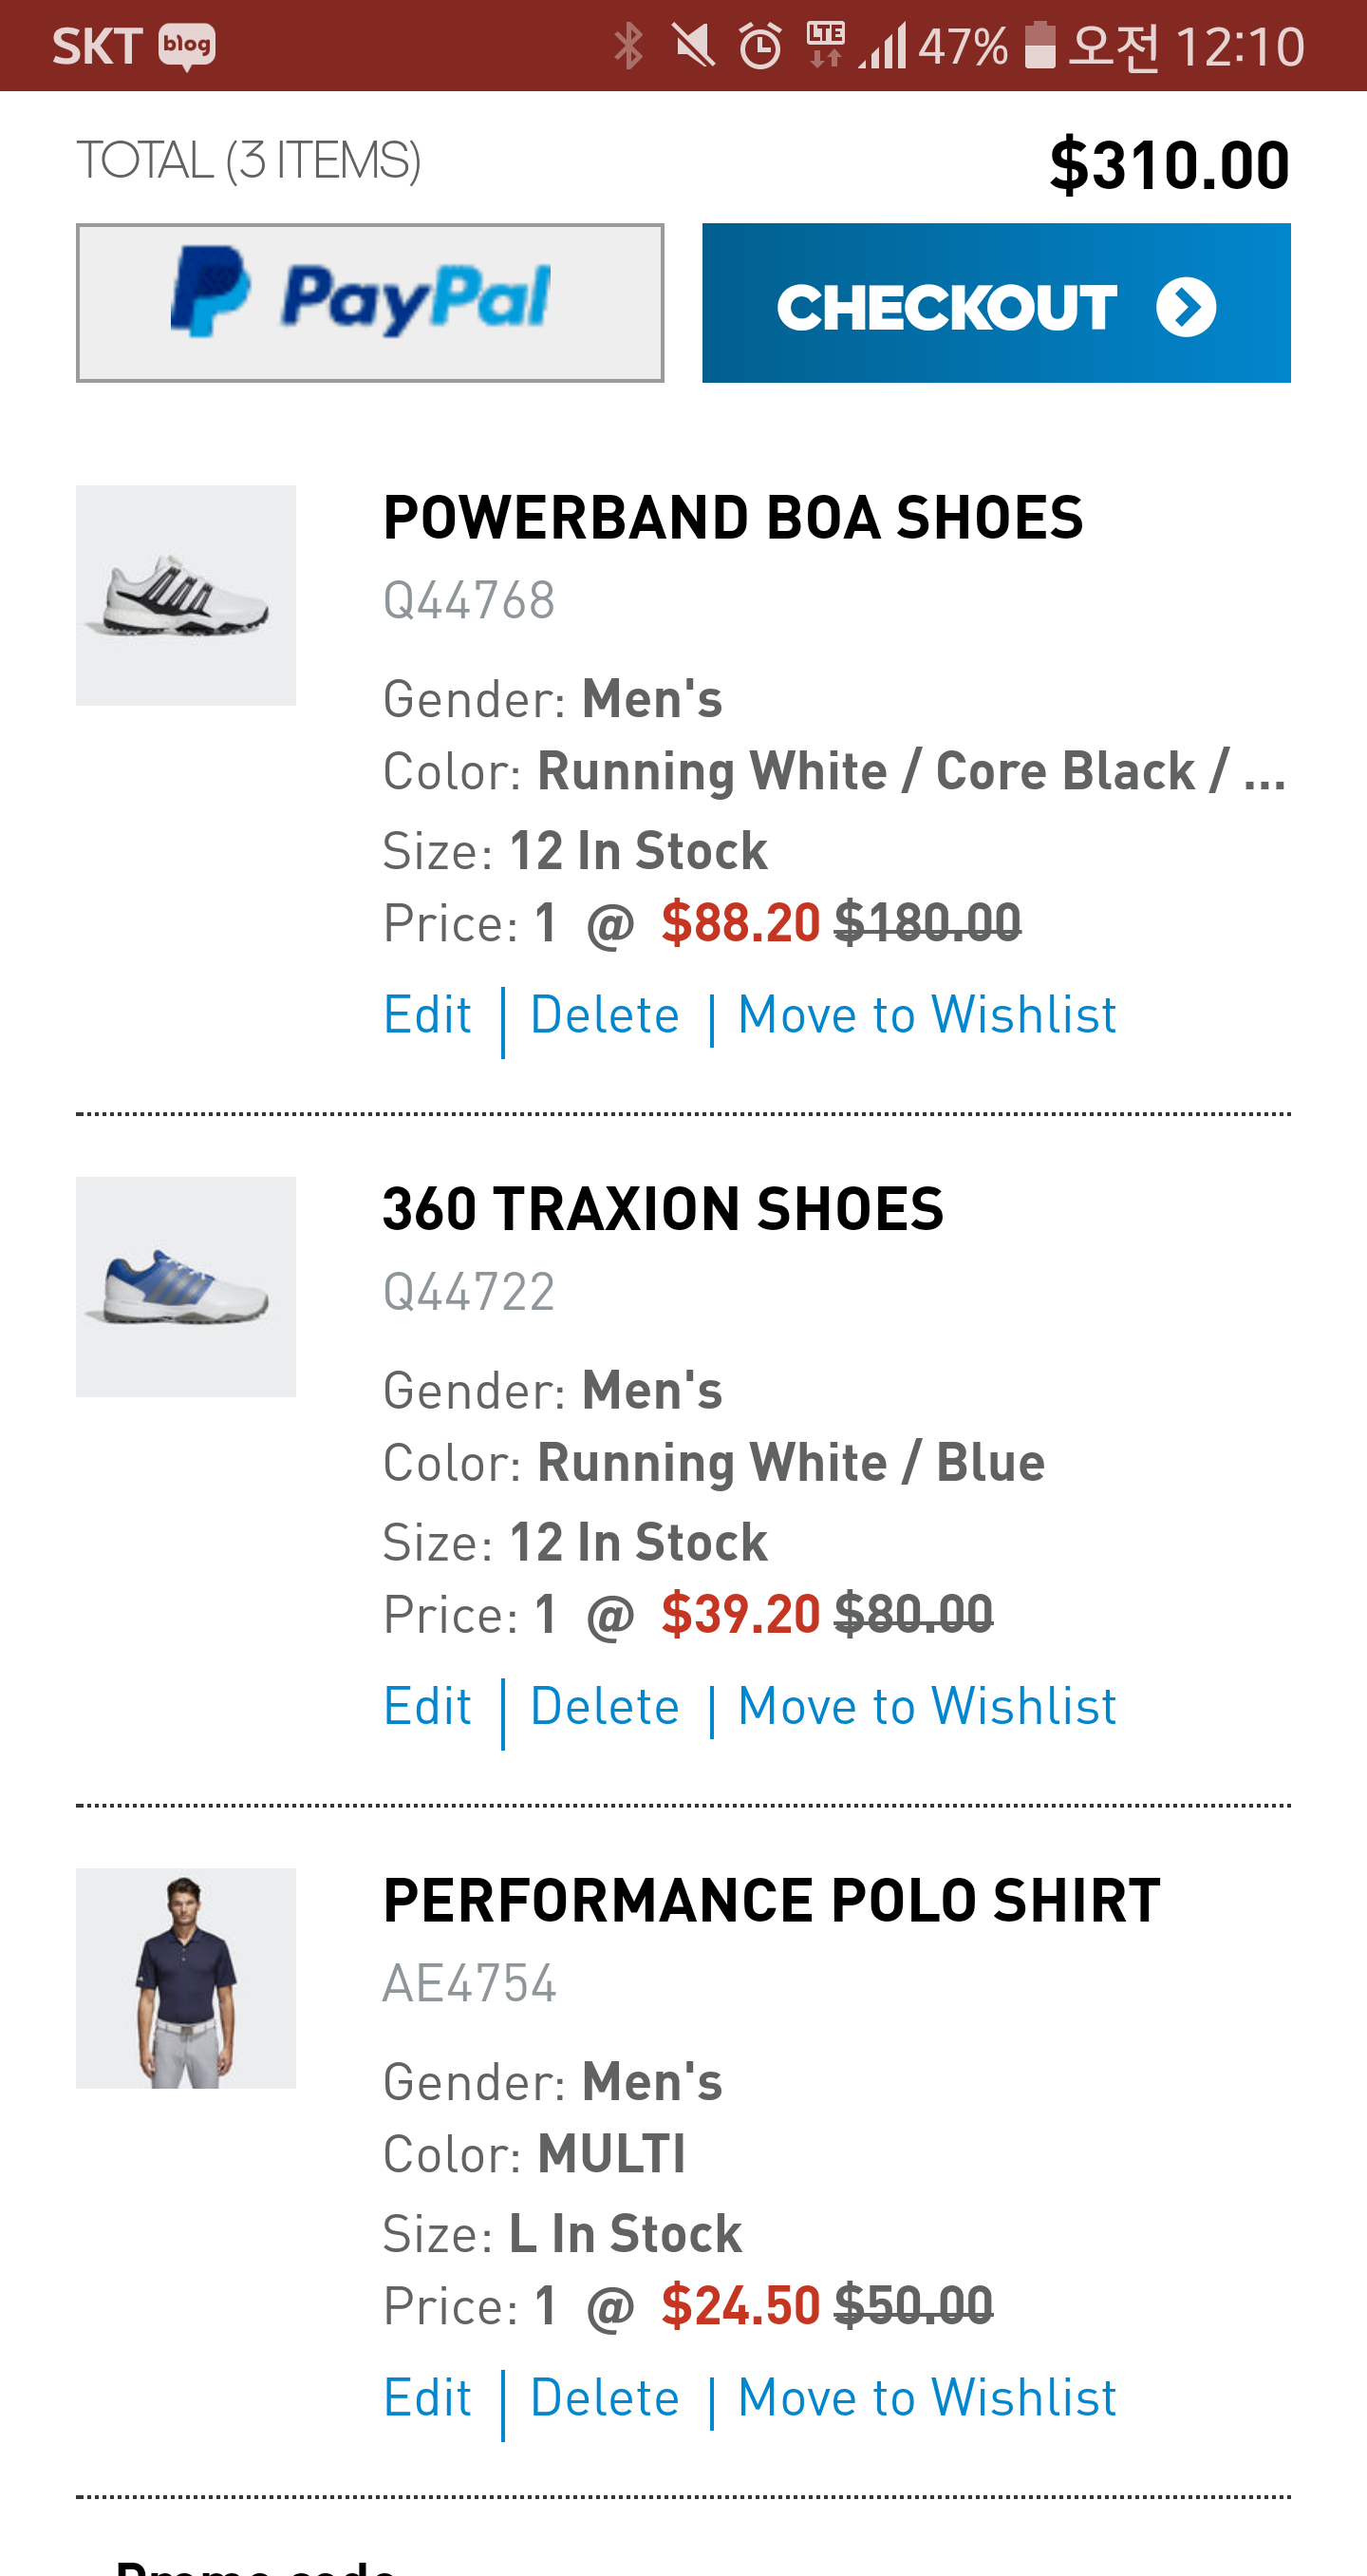Edit the Performance Polo Shirt item

click(428, 2398)
